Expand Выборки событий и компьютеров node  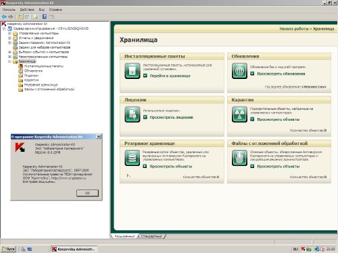[x=9, y=52]
